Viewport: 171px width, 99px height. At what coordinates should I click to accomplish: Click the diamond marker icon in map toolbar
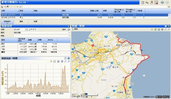pos(152,29)
